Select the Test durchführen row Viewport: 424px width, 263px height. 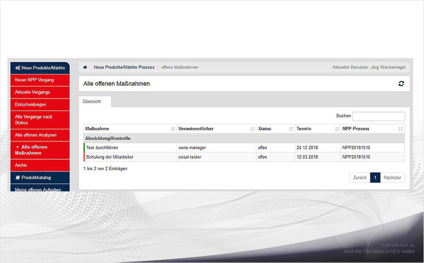tap(244, 148)
